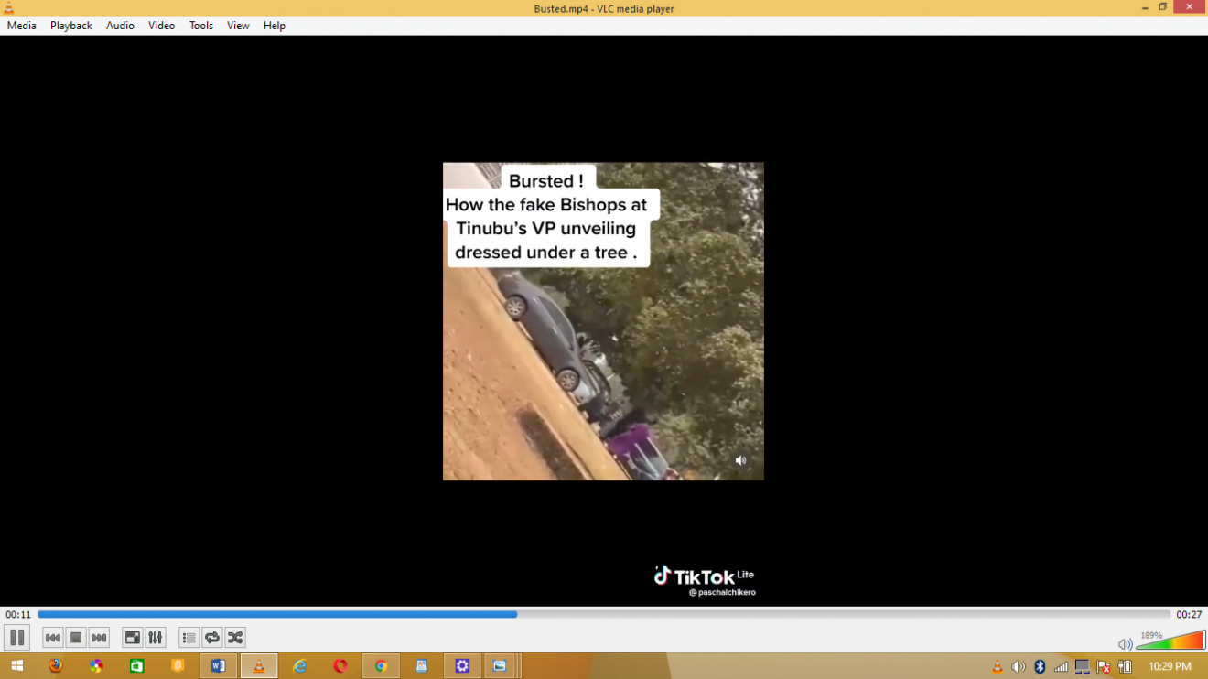This screenshot has height=679, width=1208.
Task: Open extended settings (equalizer sliders) icon
Action: pos(156,638)
